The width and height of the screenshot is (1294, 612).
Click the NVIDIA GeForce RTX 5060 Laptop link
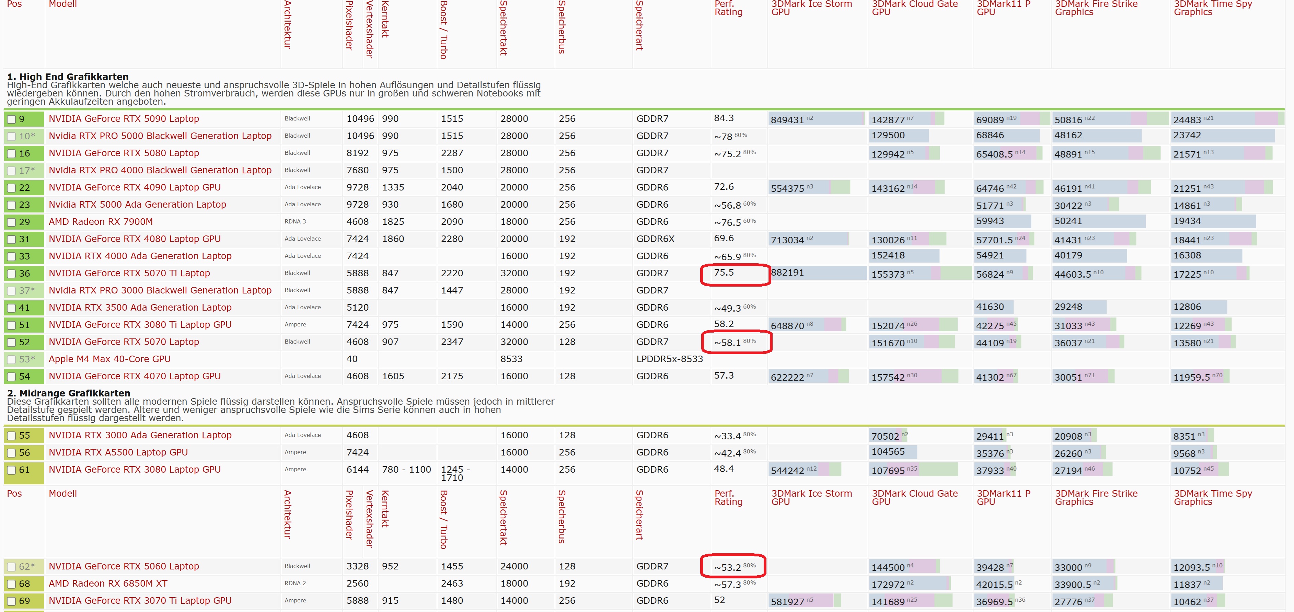(x=124, y=566)
